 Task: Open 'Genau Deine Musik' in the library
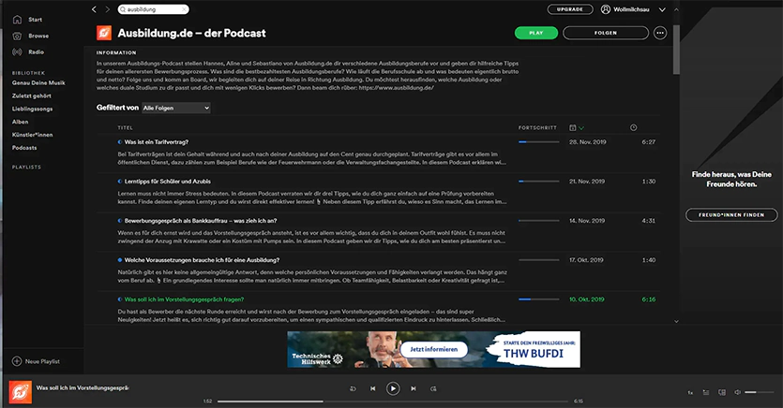[38, 82]
